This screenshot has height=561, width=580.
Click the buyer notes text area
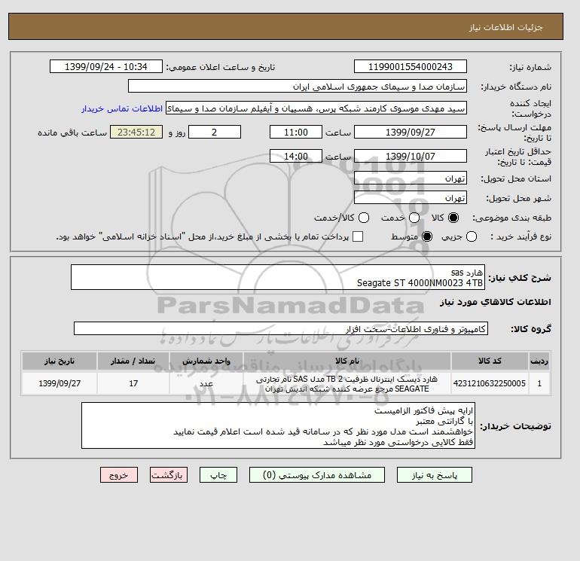(278, 425)
